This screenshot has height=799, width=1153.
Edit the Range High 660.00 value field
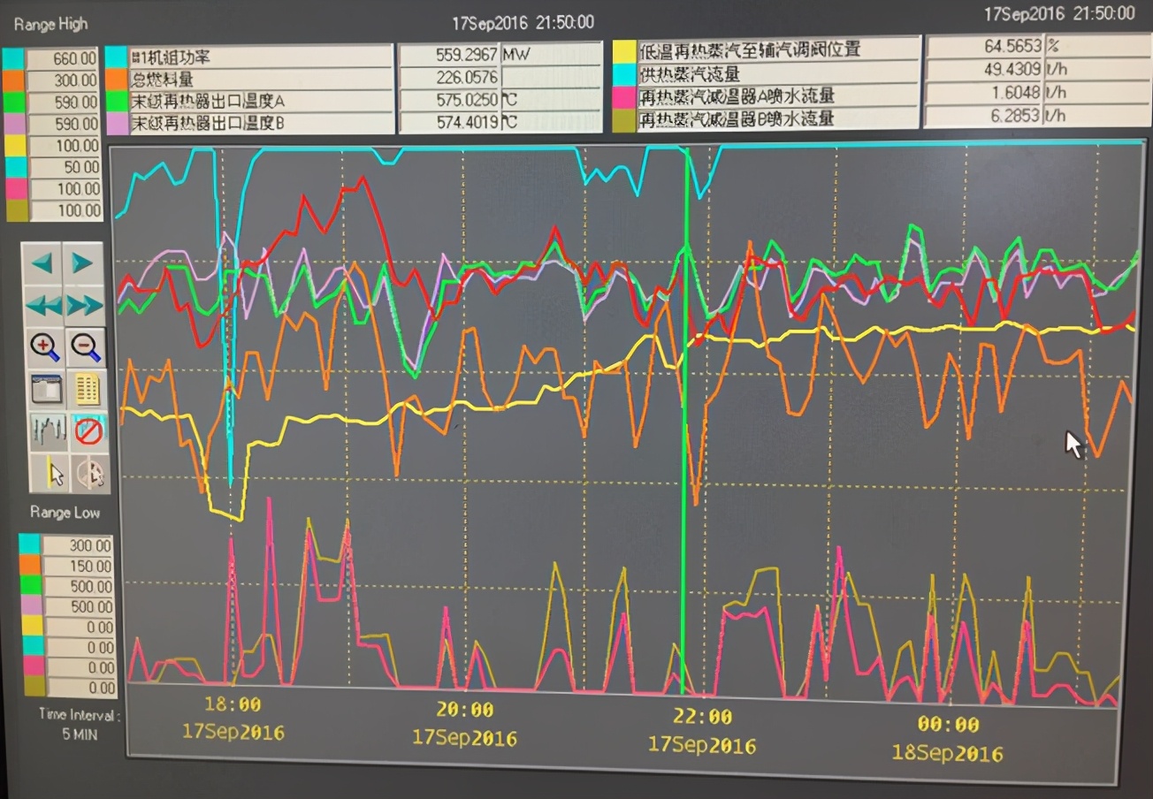coord(62,58)
